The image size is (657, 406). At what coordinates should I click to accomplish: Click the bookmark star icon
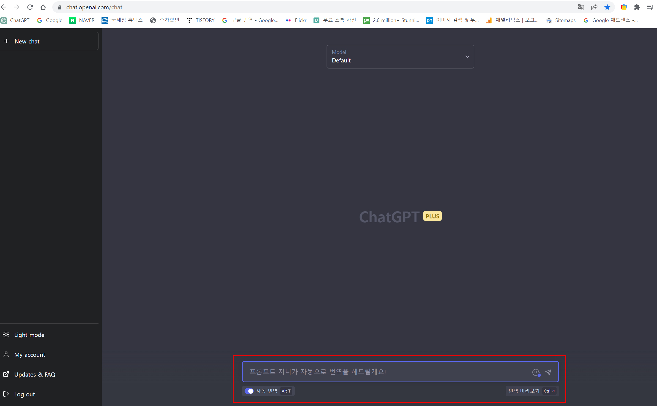(x=607, y=7)
